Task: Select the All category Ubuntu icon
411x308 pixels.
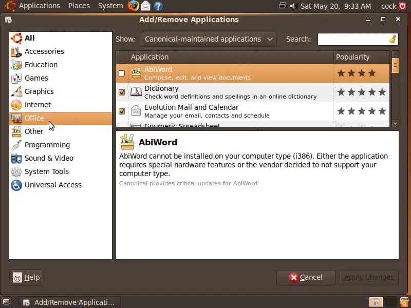Action: [16, 38]
